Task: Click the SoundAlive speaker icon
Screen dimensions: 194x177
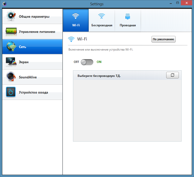Action: point(11,77)
